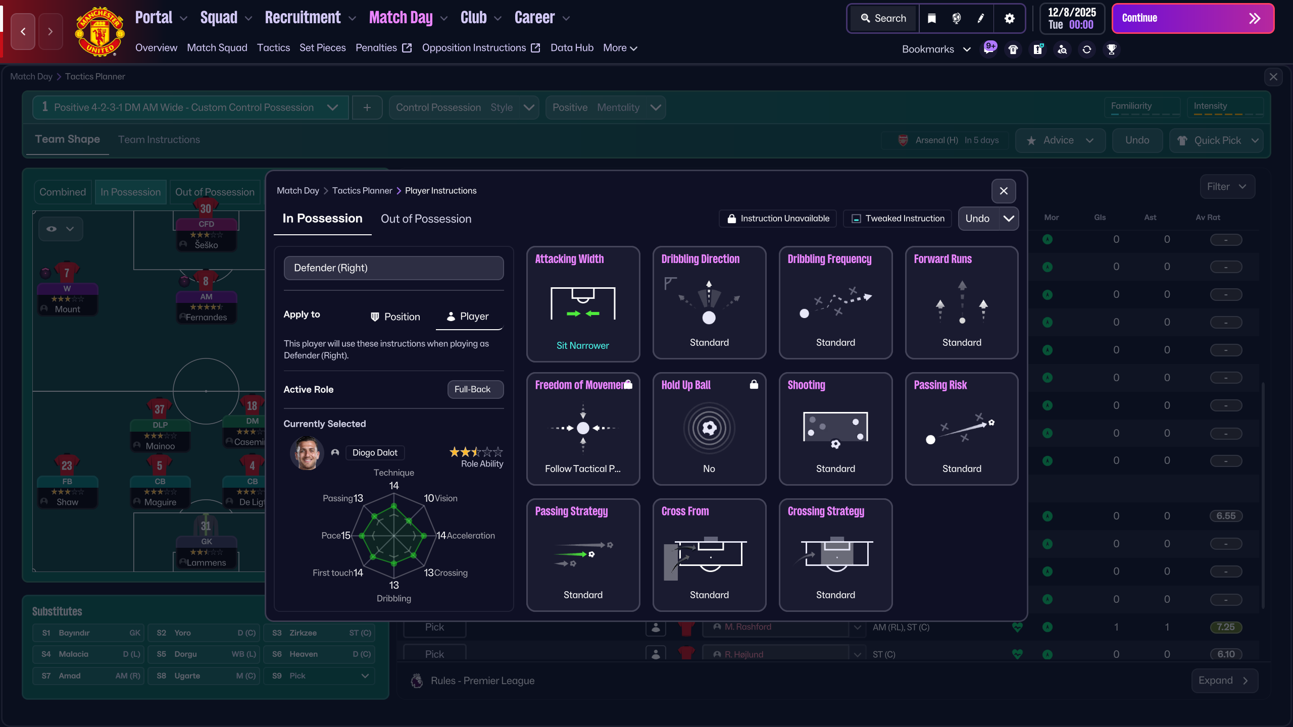Go back with the left arrow button
Screen dimensions: 1293x727
(x=23, y=32)
